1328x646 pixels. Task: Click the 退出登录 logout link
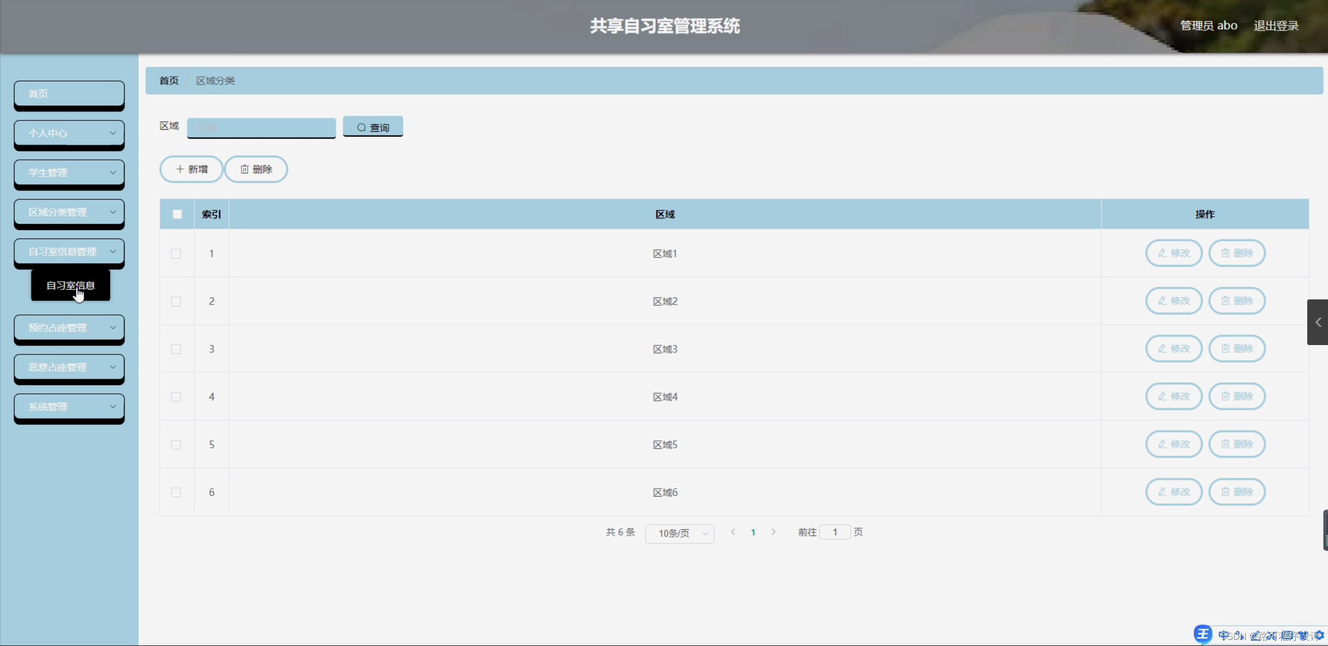pos(1276,25)
